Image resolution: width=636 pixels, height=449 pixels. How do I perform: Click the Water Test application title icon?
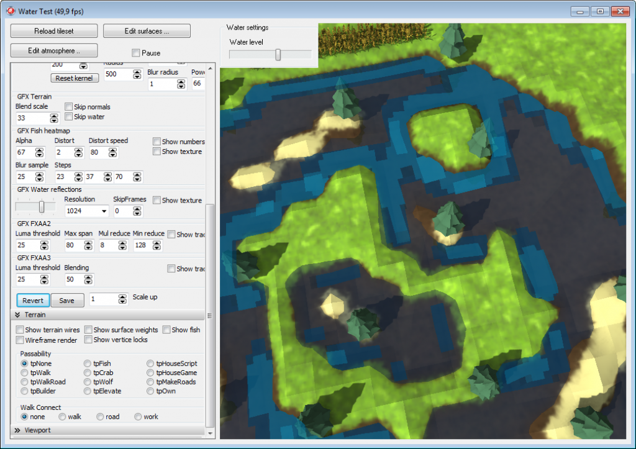(x=11, y=11)
